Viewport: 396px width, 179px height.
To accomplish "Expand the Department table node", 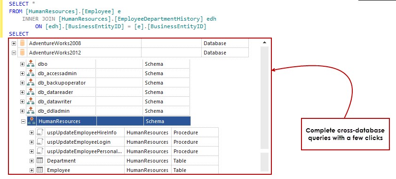I will click(32, 161).
